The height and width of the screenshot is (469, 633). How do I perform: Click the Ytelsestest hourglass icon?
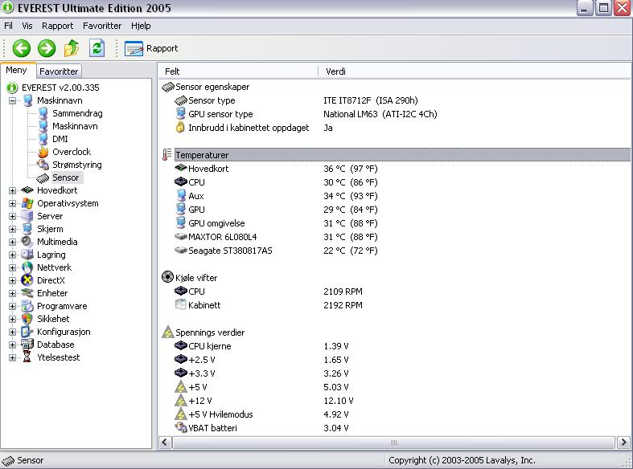[x=27, y=357]
